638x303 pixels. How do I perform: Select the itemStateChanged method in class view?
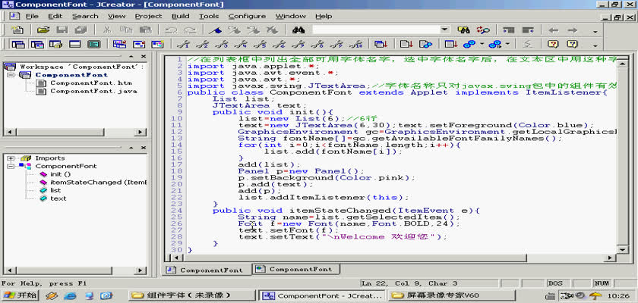[98, 183]
